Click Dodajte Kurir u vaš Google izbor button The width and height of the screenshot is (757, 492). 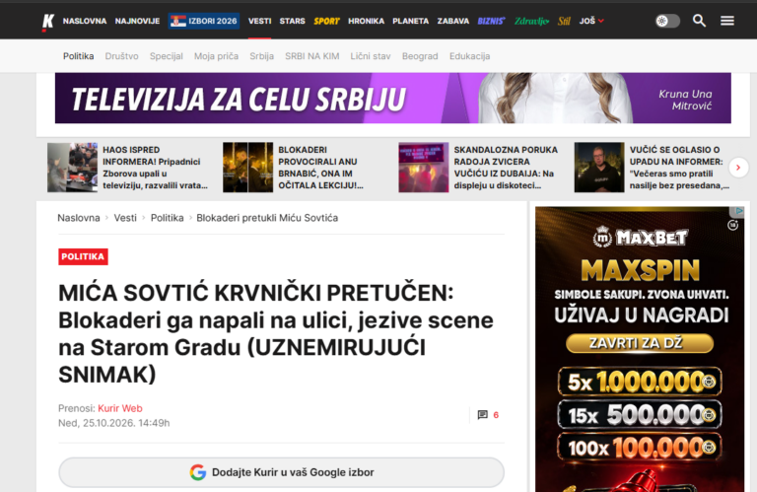point(282,472)
